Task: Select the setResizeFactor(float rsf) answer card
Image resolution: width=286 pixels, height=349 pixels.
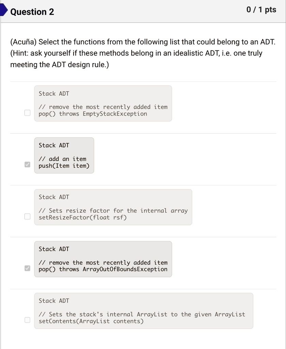Action: [x=113, y=207]
